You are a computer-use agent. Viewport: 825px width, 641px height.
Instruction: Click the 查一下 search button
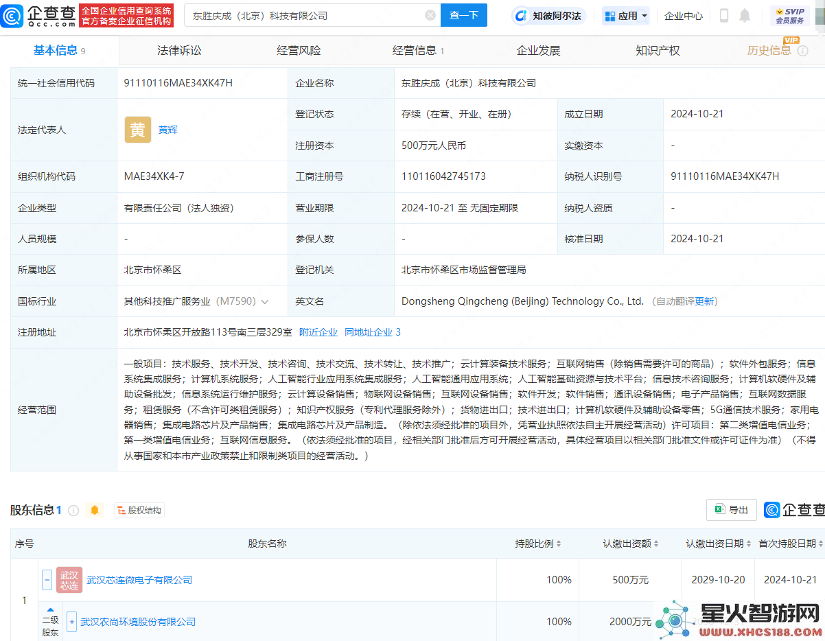(464, 15)
